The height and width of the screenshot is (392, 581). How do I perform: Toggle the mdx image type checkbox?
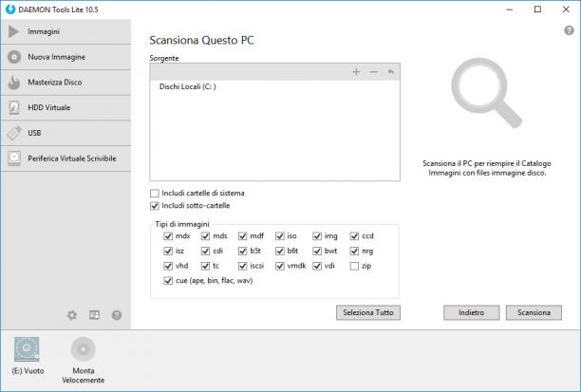click(x=168, y=236)
